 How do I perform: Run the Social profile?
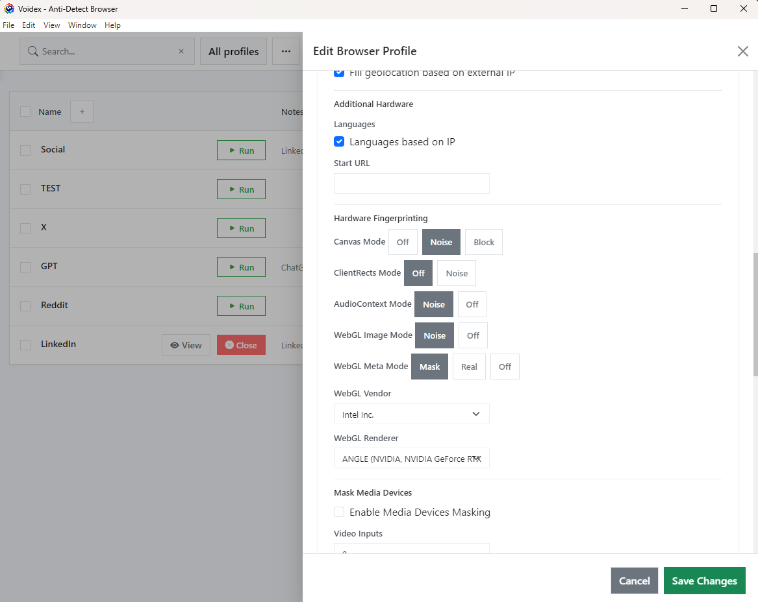[x=241, y=150]
